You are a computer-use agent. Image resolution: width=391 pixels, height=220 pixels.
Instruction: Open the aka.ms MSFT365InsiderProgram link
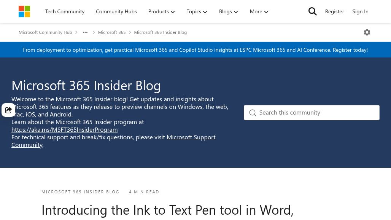pos(65,130)
